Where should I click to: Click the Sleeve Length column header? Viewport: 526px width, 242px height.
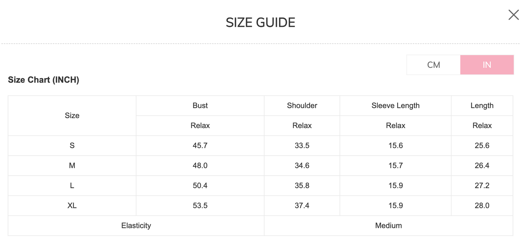(x=395, y=106)
